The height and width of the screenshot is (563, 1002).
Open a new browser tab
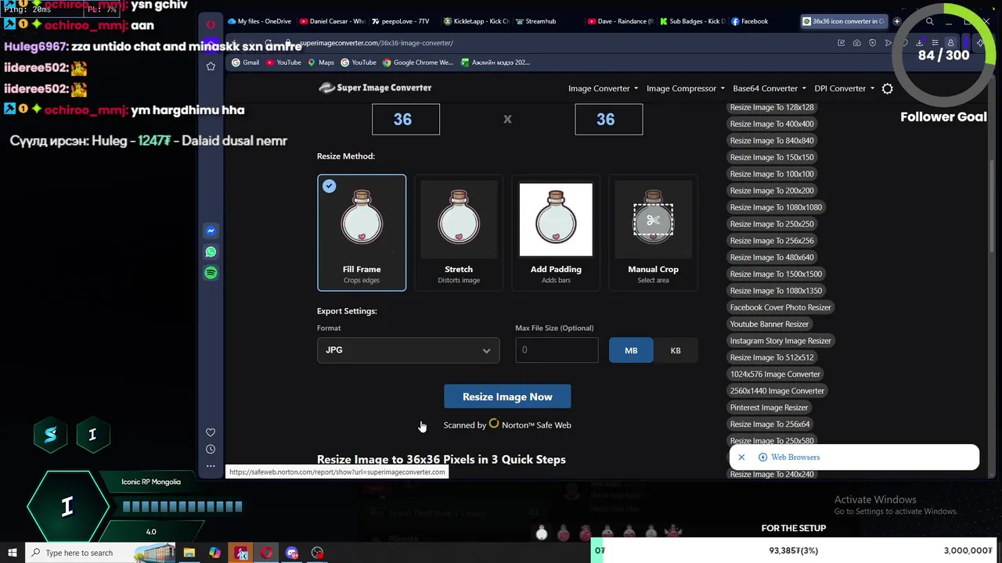(x=897, y=21)
